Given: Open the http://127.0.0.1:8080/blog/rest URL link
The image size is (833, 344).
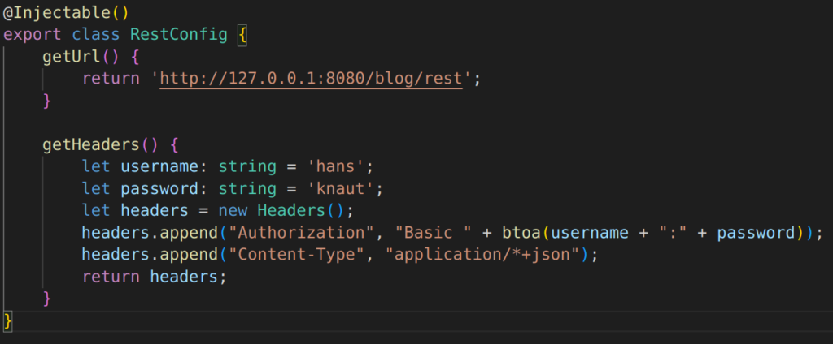Looking at the screenshot, I should pos(312,79).
